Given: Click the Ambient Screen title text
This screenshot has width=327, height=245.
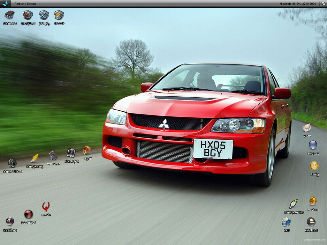Looking at the screenshot, I should pos(25,4).
